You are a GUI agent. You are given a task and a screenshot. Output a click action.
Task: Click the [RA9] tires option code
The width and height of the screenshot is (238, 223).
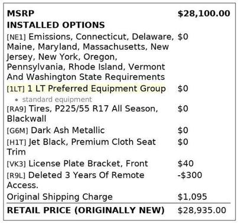[x=17, y=109]
